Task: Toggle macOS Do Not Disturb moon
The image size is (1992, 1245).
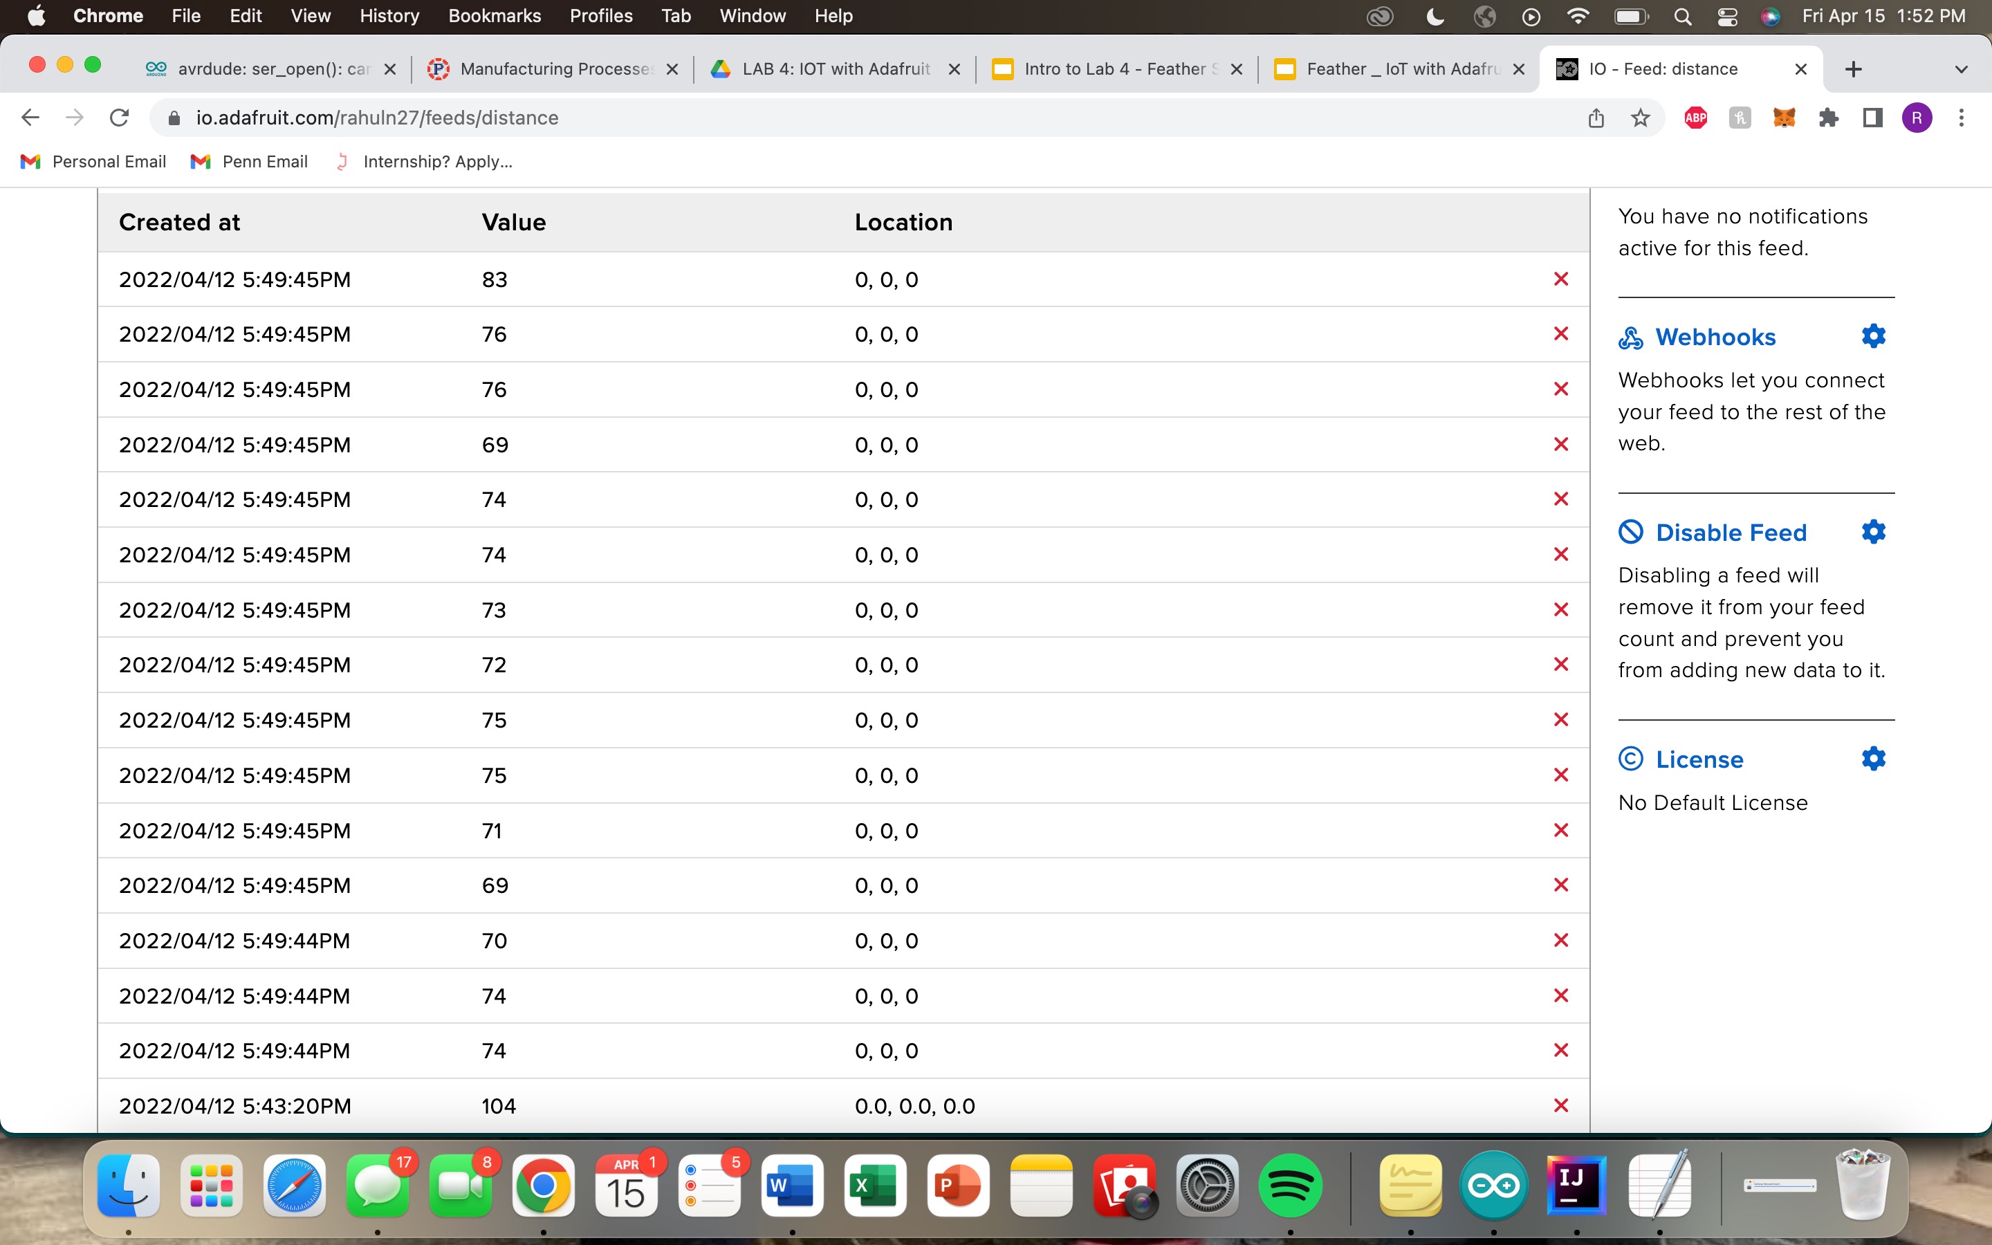Action: click(1435, 17)
